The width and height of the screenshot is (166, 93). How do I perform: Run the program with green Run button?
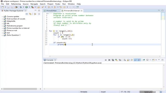click(26, 7)
